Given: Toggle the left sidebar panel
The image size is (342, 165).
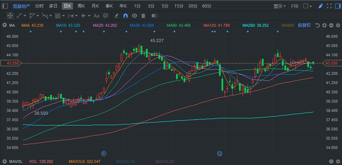Looking at the screenshot, I should pos(5,6).
